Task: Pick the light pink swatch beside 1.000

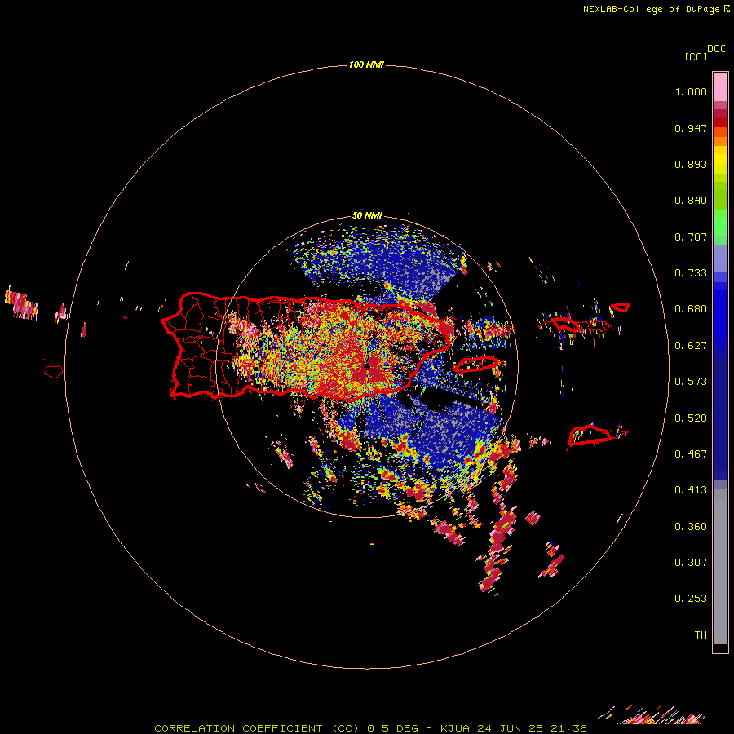Action: [x=720, y=87]
